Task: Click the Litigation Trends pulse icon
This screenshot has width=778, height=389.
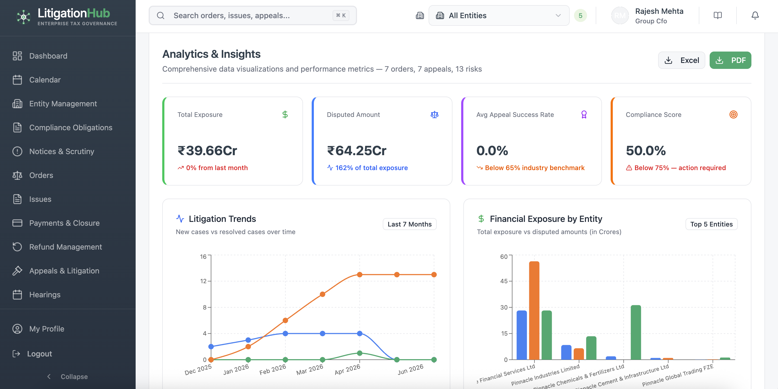Action: [x=180, y=218]
